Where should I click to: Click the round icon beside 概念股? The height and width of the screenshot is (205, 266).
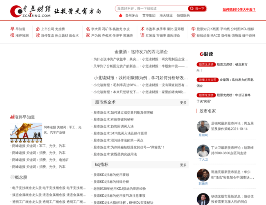point(12,177)
